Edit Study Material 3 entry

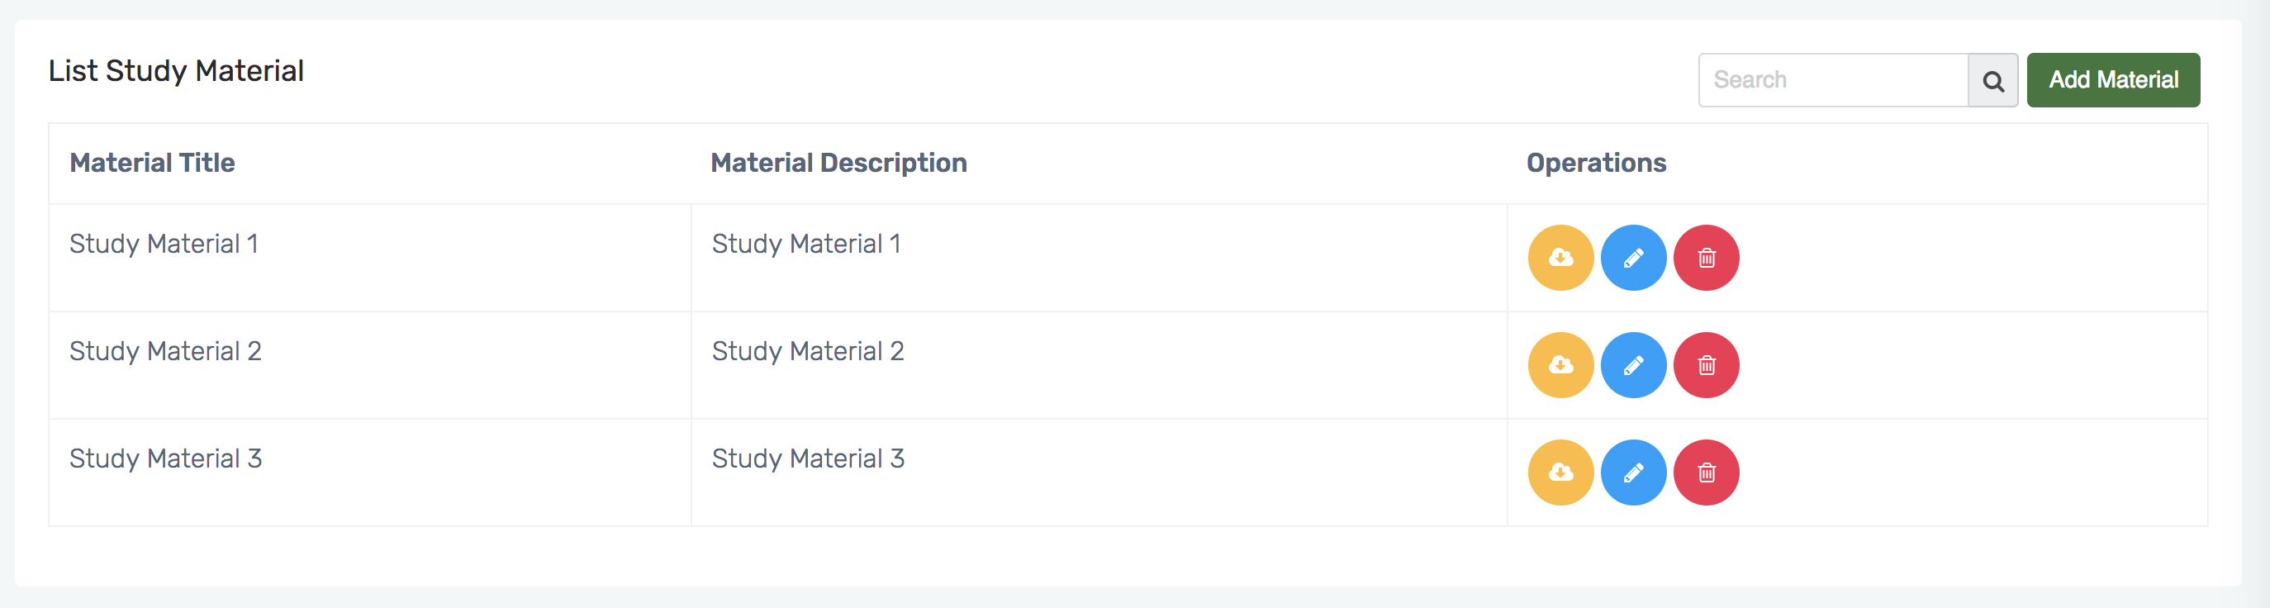[1633, 473]
